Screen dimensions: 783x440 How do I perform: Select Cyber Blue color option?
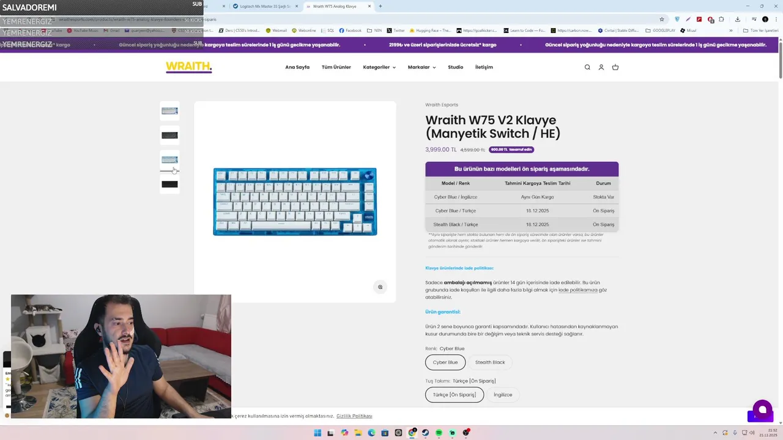click(445, 362)
